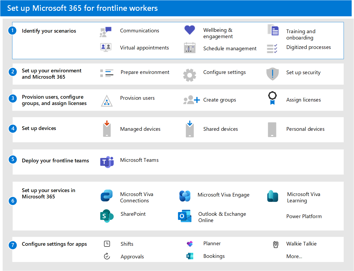Open the Schedule management link
354x271 pixels.
230,48
